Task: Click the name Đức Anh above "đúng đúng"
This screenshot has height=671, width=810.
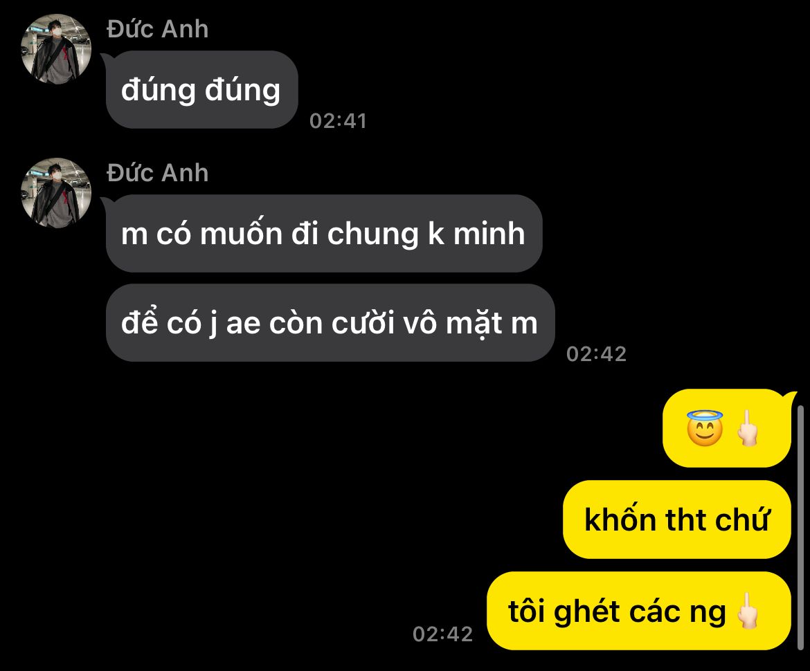Action: [x=158, y=29]
